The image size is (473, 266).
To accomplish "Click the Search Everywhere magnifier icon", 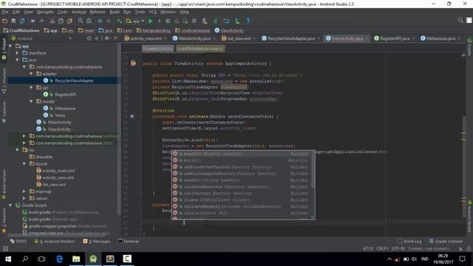I will click(x=460, y=20).
